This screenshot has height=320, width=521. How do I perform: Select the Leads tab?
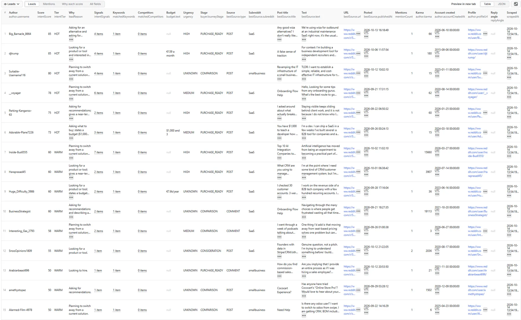point(32,4)
